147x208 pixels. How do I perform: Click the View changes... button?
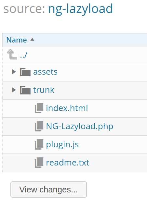point(49,190)
